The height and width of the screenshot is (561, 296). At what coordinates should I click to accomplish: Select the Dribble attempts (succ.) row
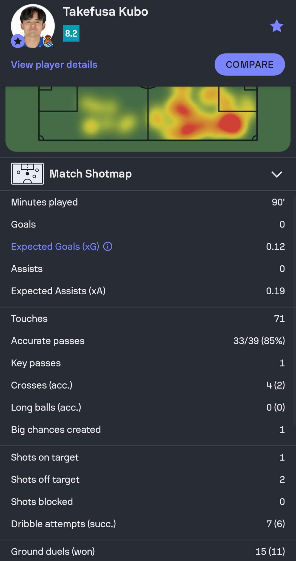pos(148,524)
